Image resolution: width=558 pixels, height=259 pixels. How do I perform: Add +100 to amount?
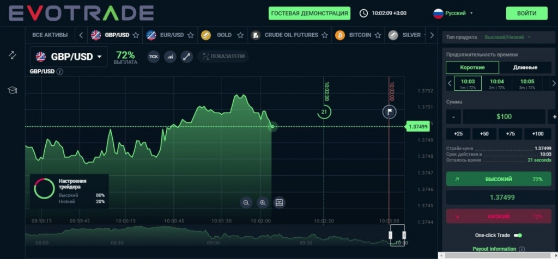(538, 134)
